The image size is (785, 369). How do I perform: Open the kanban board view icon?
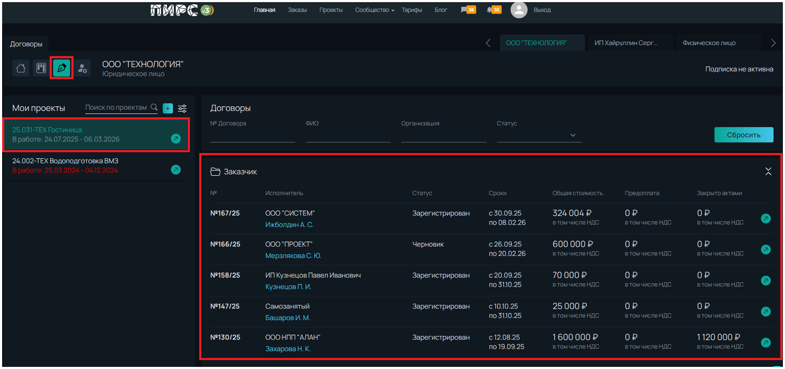41,68
